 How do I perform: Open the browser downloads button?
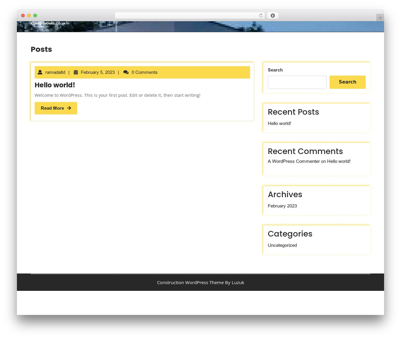(273, 16)
